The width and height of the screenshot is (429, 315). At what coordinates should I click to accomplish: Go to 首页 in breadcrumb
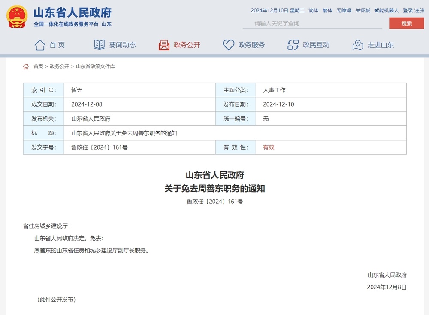[x=38, y=67]
